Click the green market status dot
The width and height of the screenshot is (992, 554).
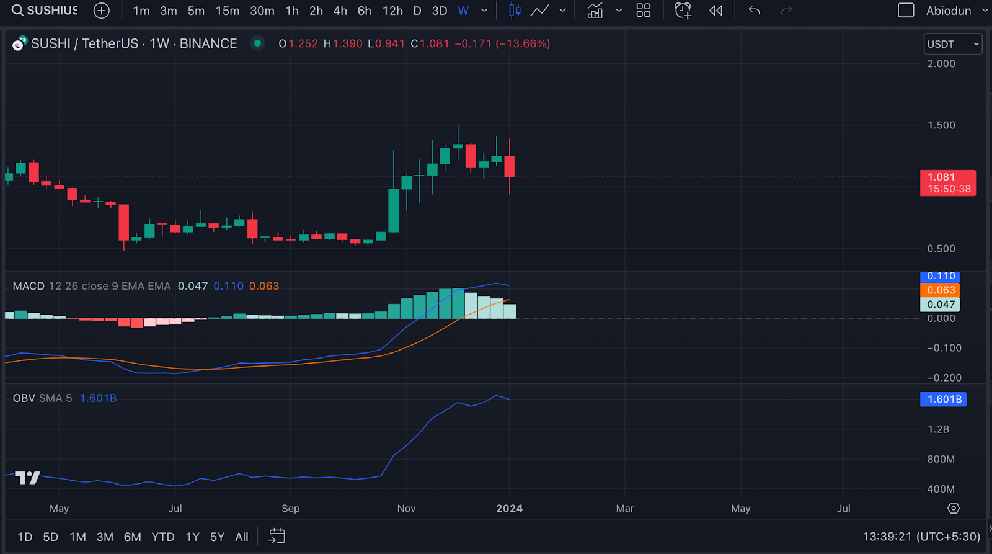(x=257, y=43)
